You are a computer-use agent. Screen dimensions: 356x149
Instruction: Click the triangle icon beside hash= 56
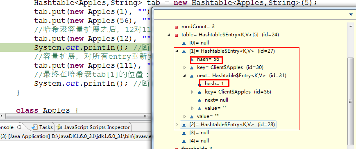point(192,60)
